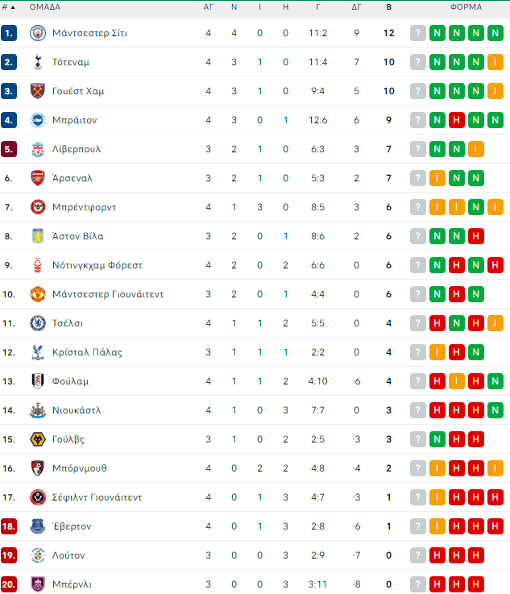Sort standings by B points column
Screen dimensions: 510x594
pyautogui.click(x=389, y=7)
